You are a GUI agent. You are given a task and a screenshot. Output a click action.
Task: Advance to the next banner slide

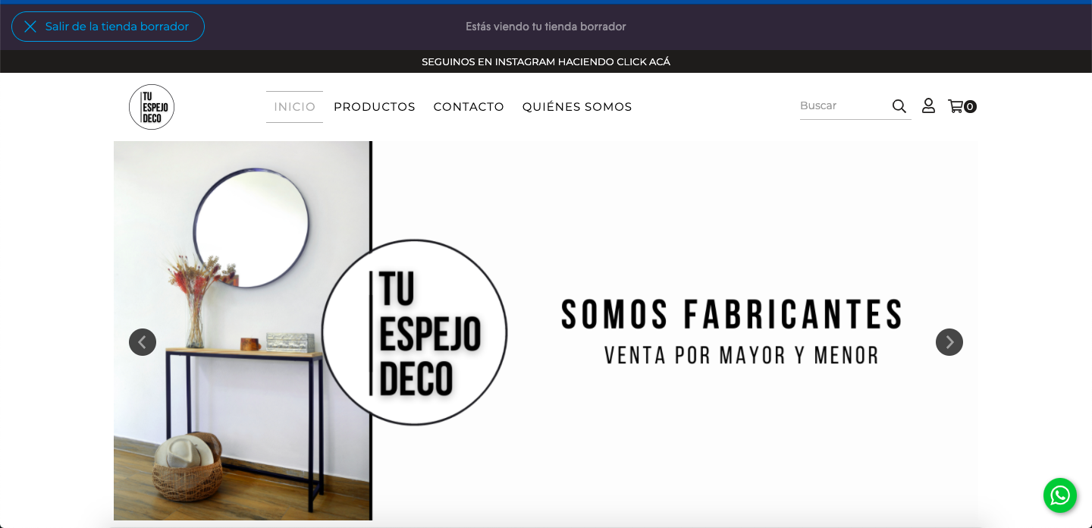(949, 342)
